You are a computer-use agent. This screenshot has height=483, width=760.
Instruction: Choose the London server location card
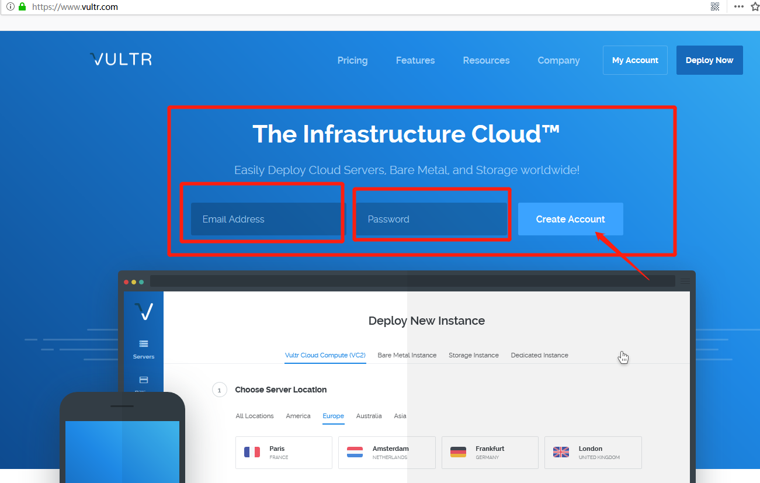pyautogui.click(x=593, y=452)
